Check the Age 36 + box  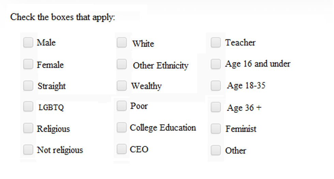coord(215,107)
